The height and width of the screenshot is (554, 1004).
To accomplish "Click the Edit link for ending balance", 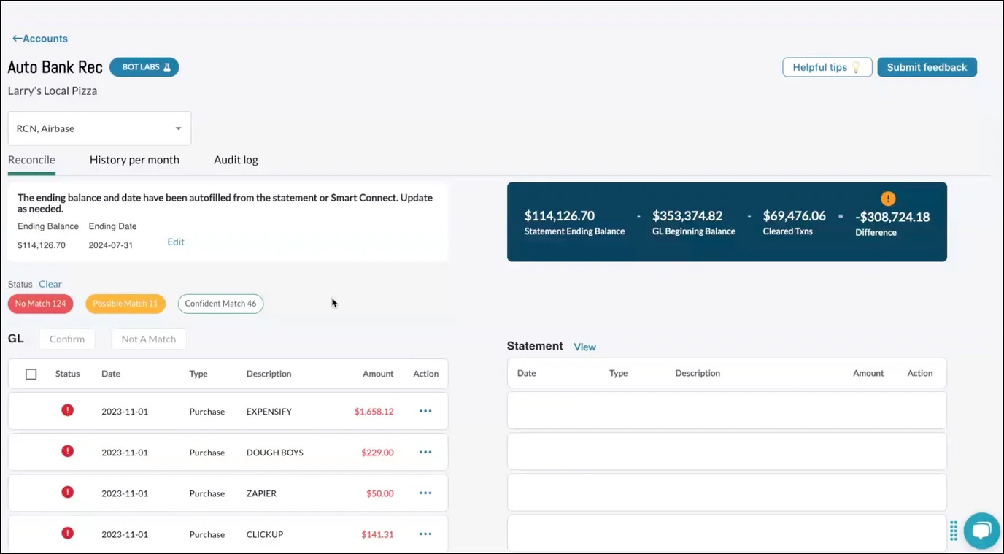I will pos(175,242).
